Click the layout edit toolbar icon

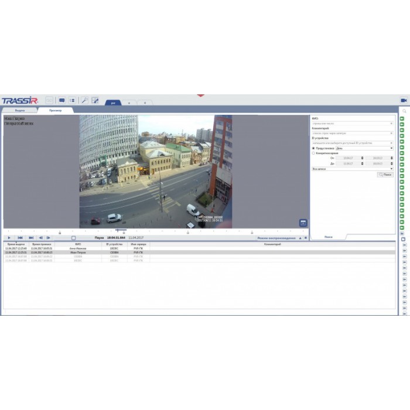point(95,100)
